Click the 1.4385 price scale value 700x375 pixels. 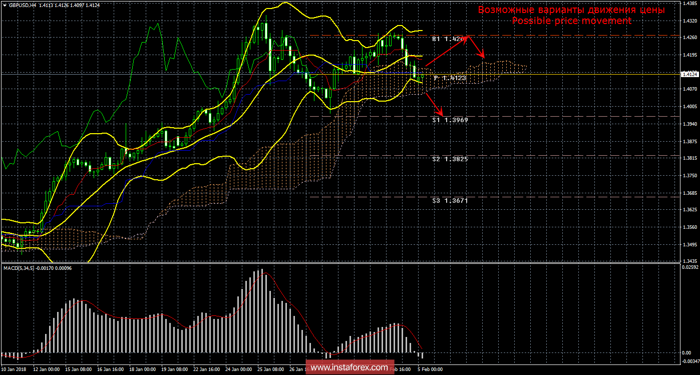pyautogui.click(x=689, y=3)
